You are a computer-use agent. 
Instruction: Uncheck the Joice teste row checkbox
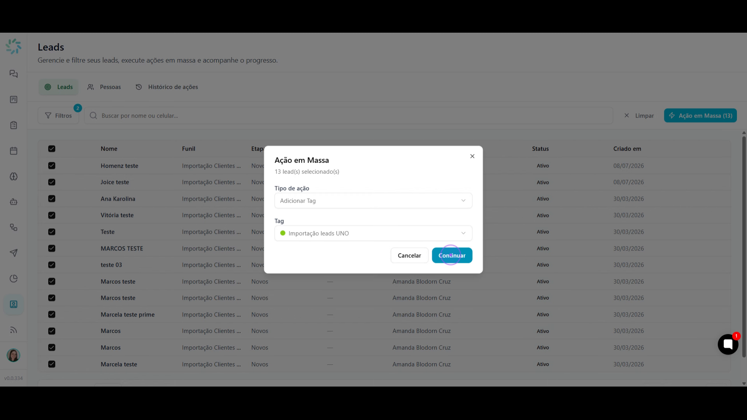52,182
